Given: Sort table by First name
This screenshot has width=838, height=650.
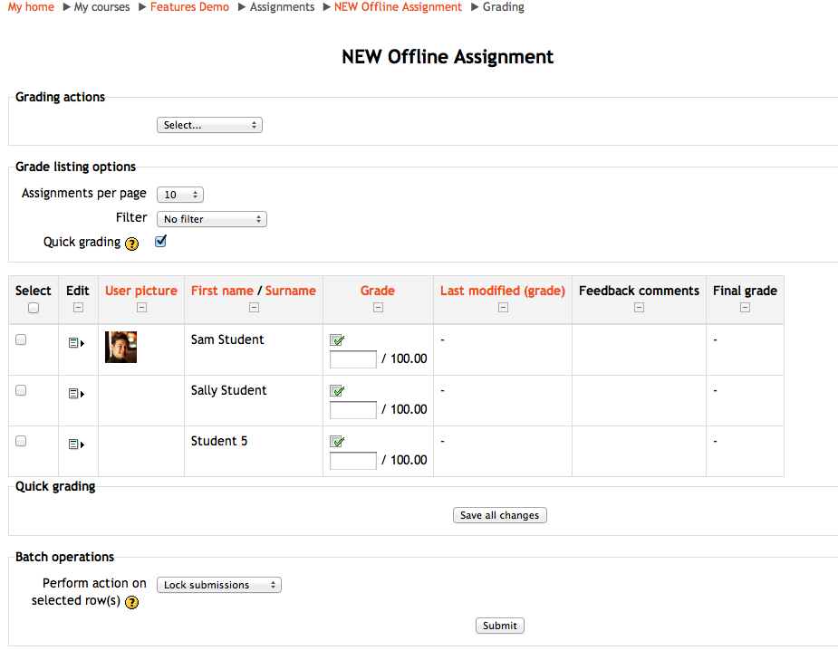Looking at the screenshot, I should click(x=222, y=291).
